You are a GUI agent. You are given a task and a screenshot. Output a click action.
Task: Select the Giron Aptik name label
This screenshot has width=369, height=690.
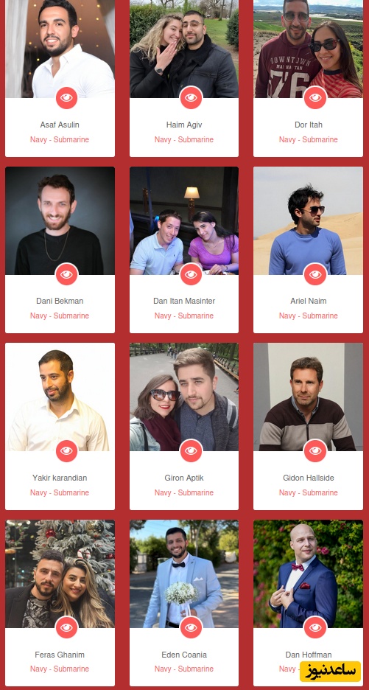point(184,478)
